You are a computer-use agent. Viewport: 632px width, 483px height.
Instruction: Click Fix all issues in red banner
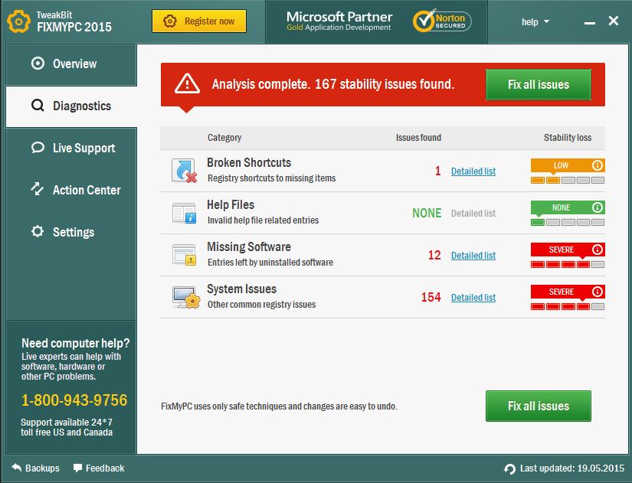click(538, 85)
